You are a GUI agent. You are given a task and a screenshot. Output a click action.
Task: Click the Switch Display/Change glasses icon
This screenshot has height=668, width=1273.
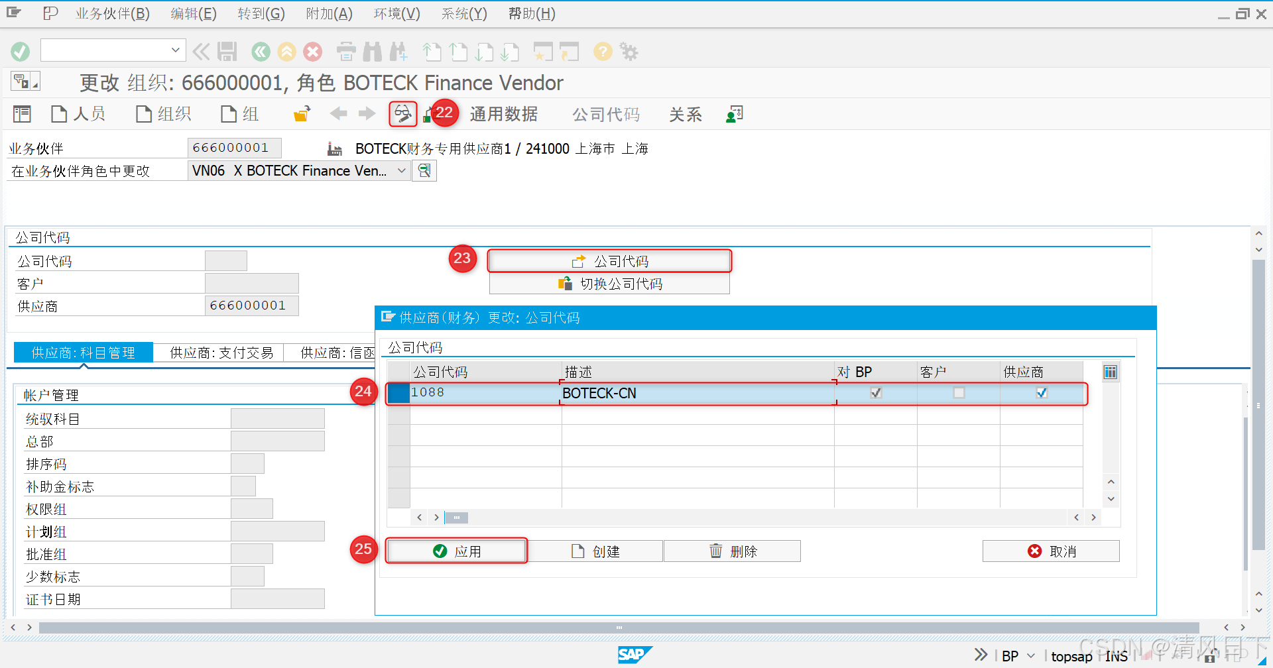pos(402,114)
